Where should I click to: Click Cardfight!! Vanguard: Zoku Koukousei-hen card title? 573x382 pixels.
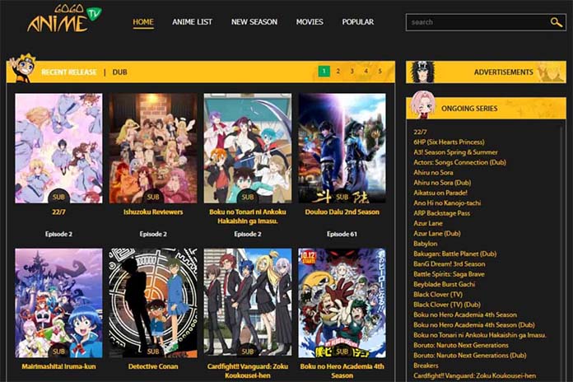[x=248, y=370]
